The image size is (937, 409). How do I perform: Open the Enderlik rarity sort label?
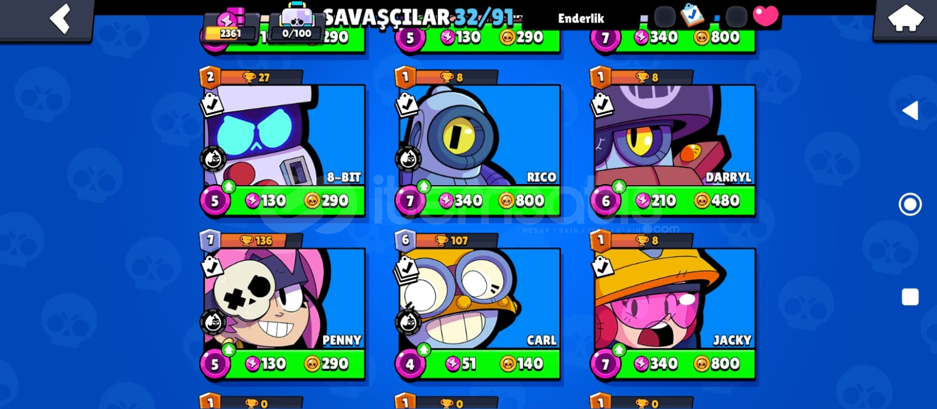coord(581,18)
